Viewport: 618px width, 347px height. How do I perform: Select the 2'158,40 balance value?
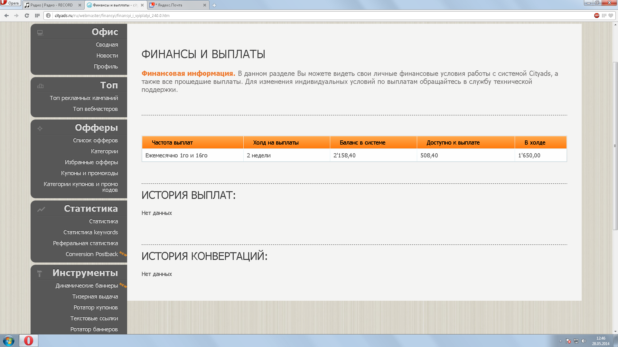click(344, 156)
